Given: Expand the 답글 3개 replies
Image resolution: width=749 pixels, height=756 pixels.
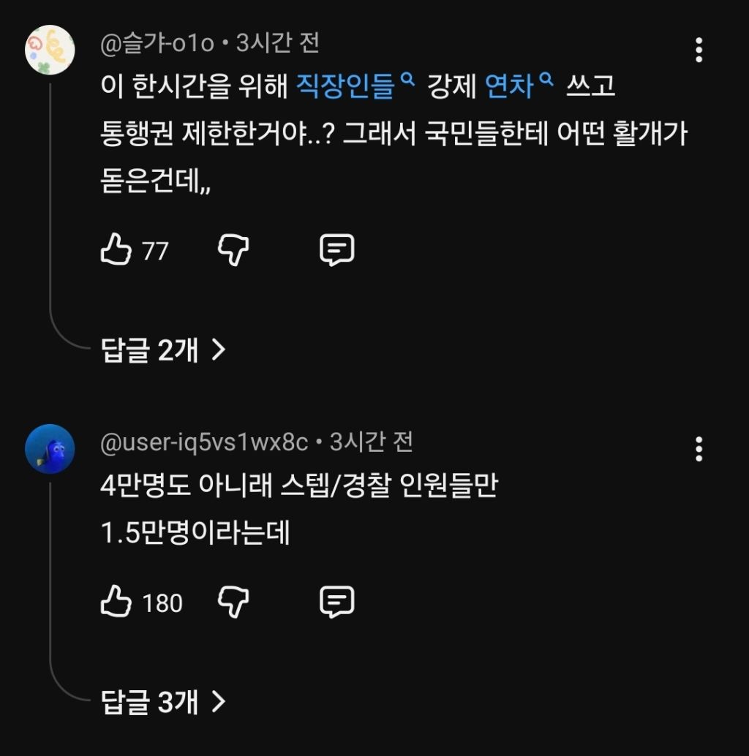Looking at the screenshot, I should pyautogui.click(x=162, y=703).
